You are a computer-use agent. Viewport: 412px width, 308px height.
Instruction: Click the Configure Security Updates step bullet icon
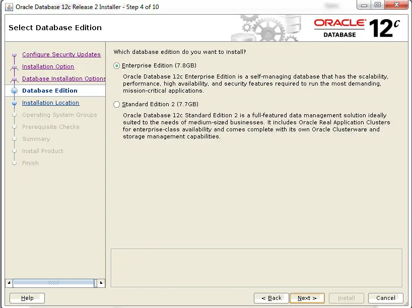tap(15, 55)
